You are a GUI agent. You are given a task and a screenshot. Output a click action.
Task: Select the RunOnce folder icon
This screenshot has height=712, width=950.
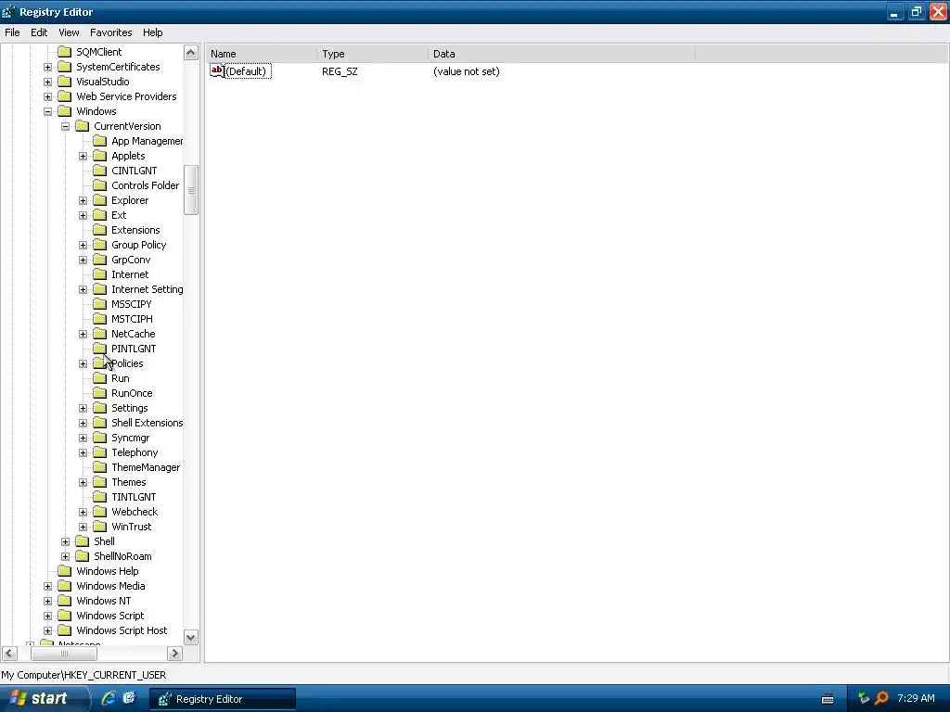coord(100,393)
